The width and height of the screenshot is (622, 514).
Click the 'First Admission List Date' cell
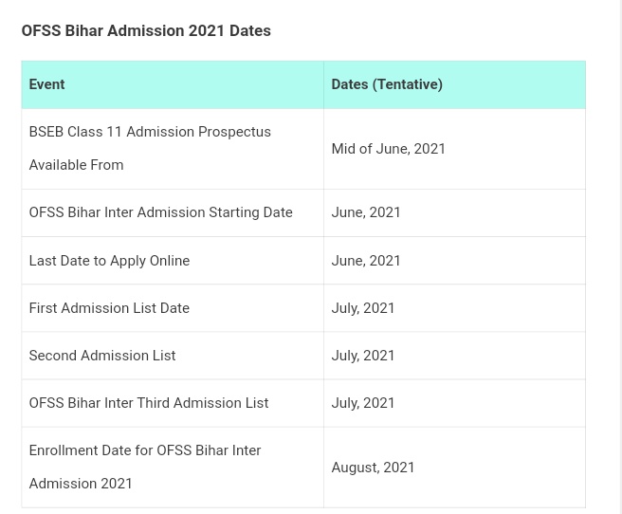point(109,308)
